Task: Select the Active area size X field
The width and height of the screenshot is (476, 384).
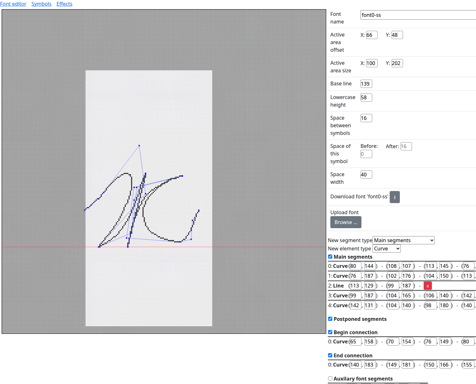Action: 372,63
